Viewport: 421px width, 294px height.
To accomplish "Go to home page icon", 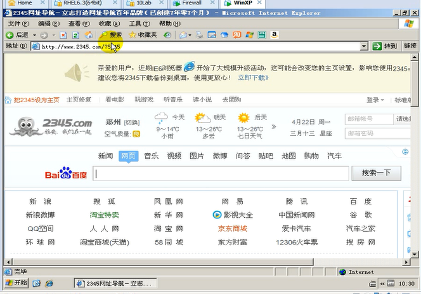I will tap(89, 35).
